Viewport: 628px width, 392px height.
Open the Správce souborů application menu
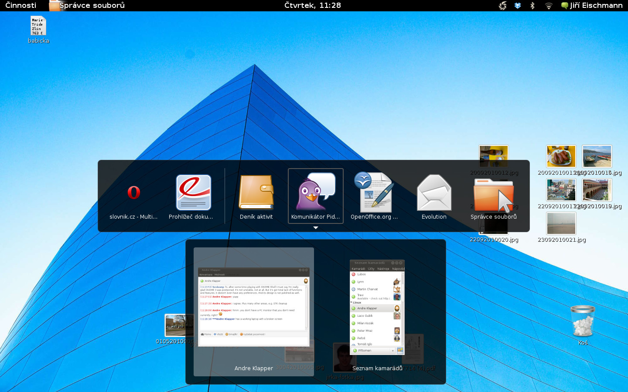87,5
